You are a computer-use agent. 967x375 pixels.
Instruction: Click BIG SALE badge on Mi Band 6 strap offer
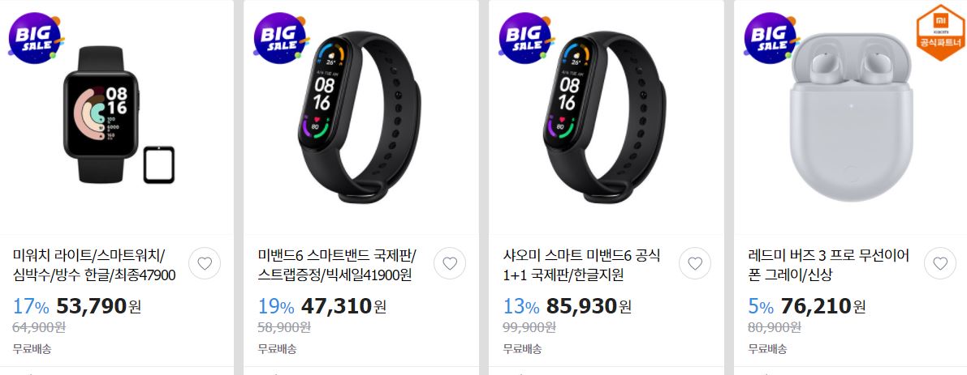[281, 38]
